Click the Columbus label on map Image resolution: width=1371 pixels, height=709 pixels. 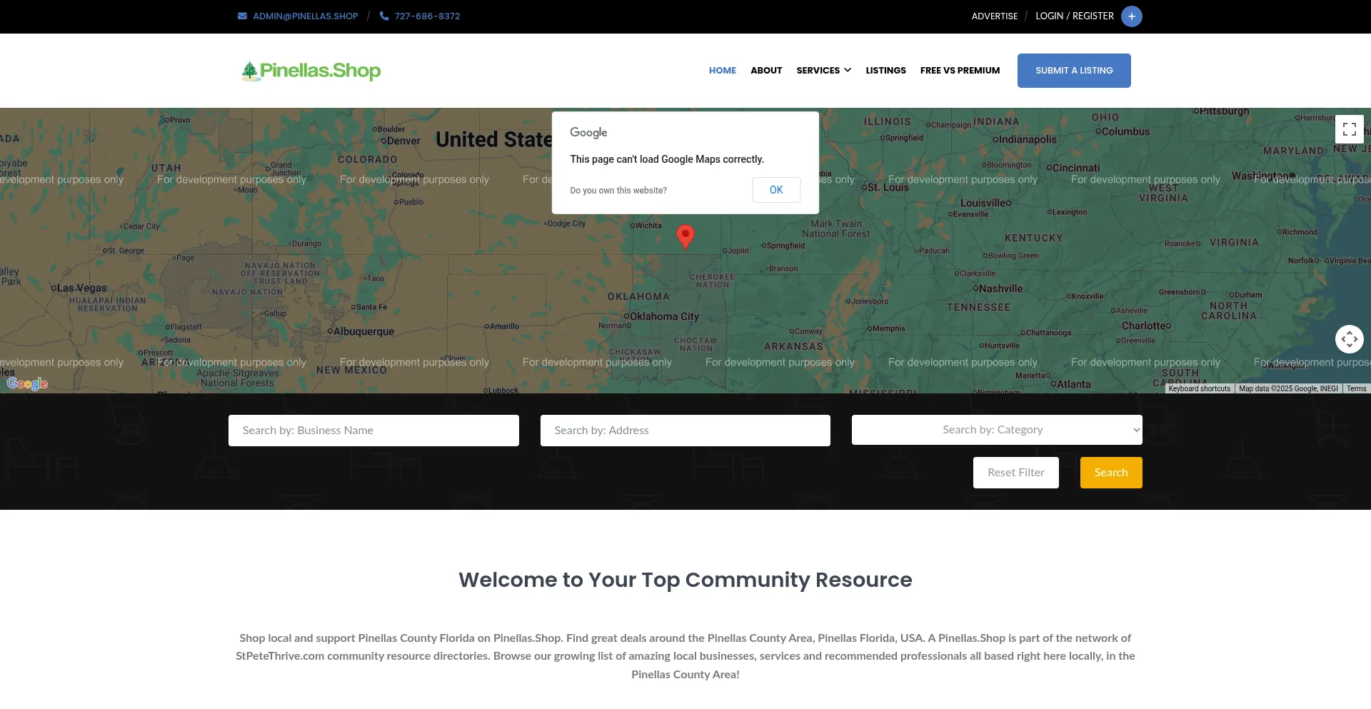(x=1126, y=131)
